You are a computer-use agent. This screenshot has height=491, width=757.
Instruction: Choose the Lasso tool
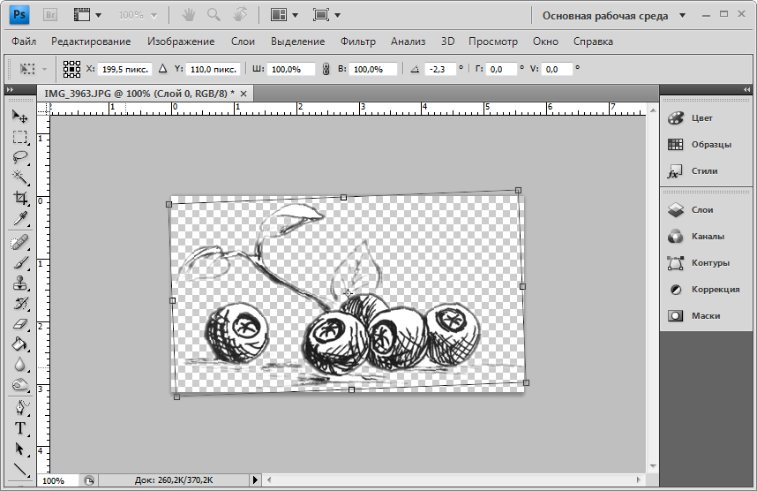pos(19,157)
